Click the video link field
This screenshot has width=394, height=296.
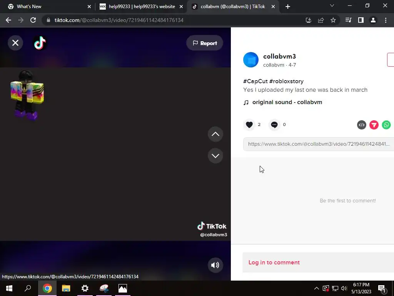pos(318,144)
